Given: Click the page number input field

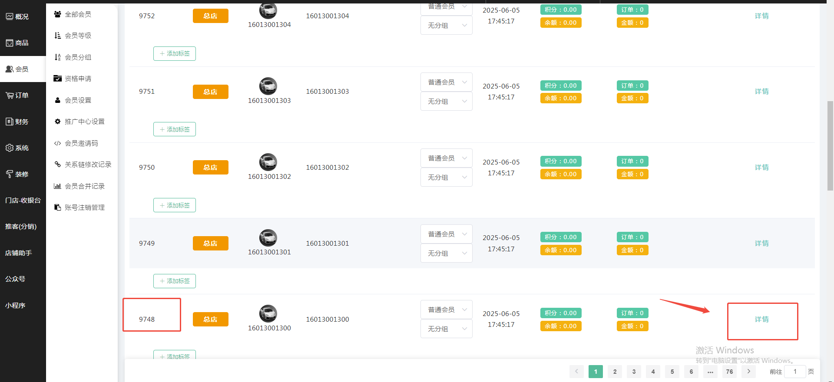Looking at the screenshot, I should [795, 372].
